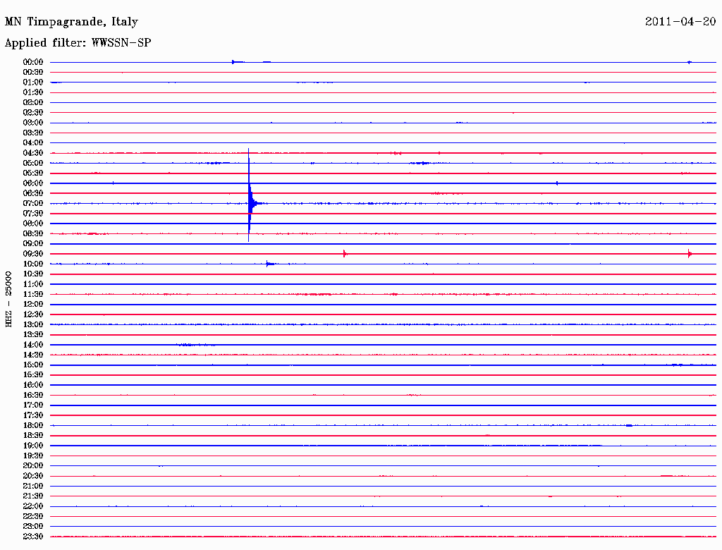Select the 15:00 time label
The width and height of the screenshot is (722, 550).
33,365
